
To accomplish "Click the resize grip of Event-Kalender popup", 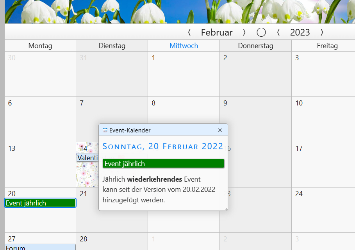I will (x=226, y=209).
